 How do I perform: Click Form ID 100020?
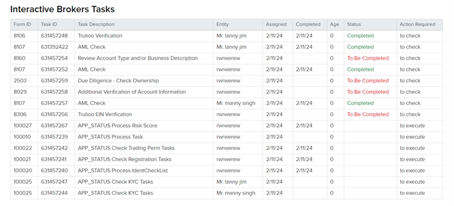(x=23, y=171)
